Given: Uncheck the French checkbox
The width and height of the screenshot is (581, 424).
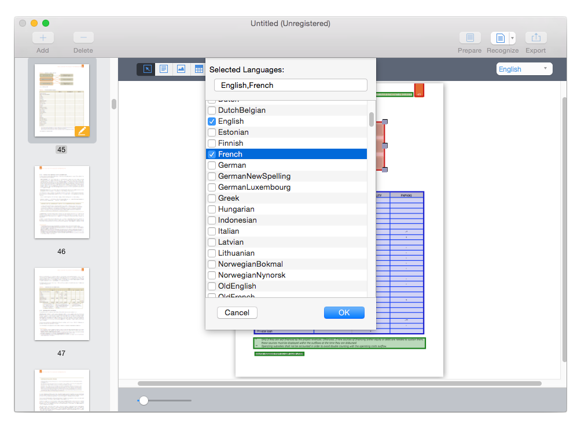Looking at the screenshot, I should click(212, 154).
